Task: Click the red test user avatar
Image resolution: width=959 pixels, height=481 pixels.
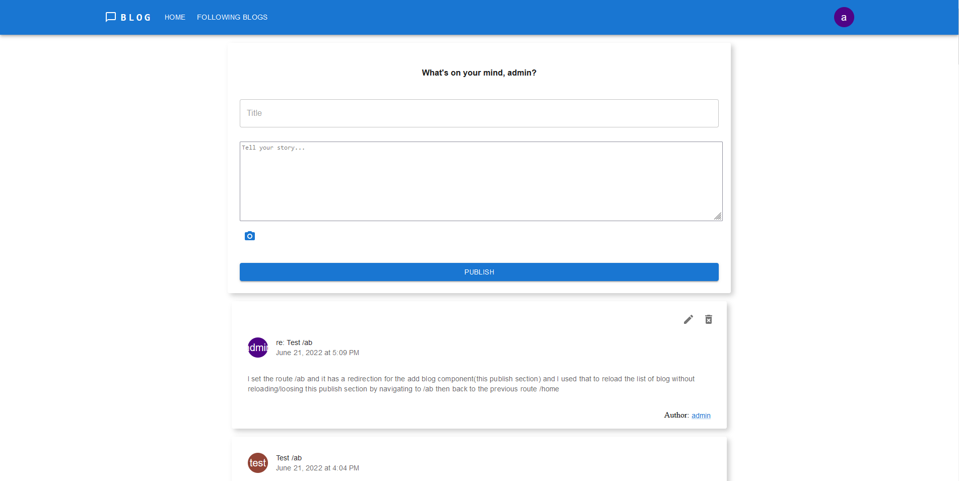Action: tap(258, 463)
